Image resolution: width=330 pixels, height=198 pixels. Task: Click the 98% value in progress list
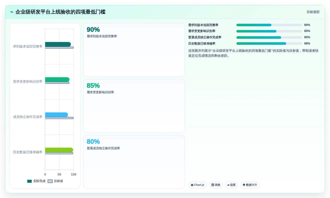point(307,43)
